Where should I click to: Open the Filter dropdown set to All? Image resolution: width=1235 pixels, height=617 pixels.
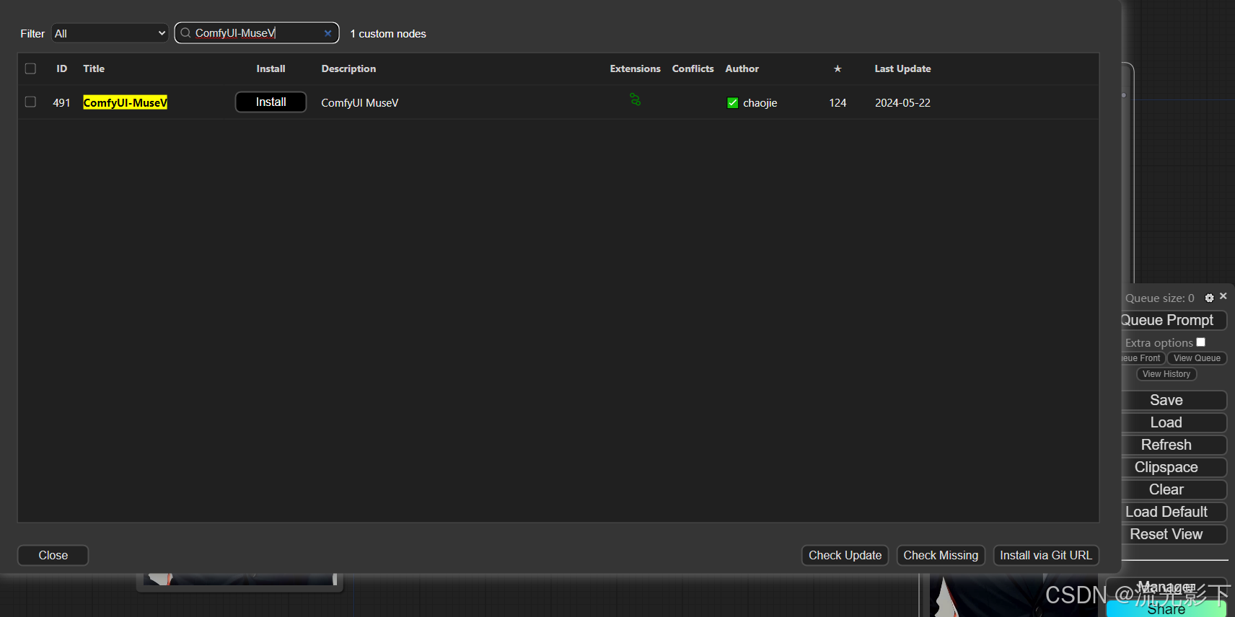pos(110,33)
